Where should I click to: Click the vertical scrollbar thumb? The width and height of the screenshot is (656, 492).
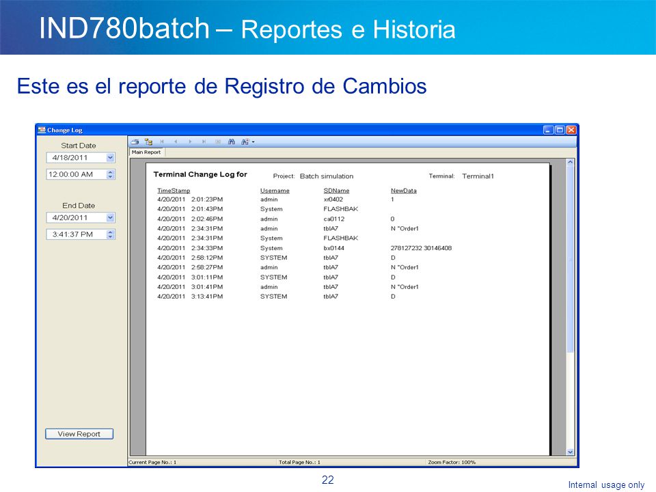point(570,260)
